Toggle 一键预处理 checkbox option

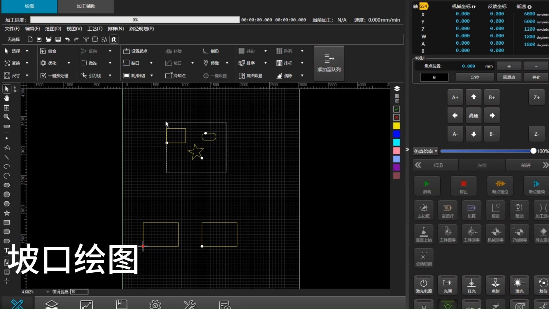[43, 76]
